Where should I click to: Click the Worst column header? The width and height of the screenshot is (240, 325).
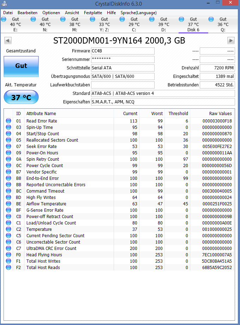(152, 113)
